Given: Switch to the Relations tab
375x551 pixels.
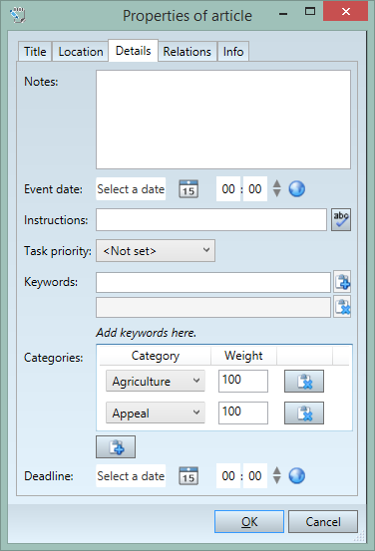Looking at the screenshot, I should point(187,52).
